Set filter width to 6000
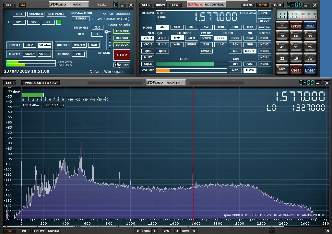Viewport: 332px width, 234px height. coord(220,38)
